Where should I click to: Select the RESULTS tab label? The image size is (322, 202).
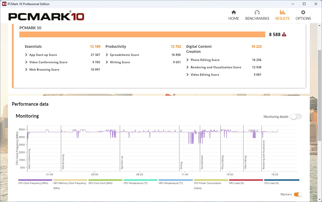click(x=282, y=19)
